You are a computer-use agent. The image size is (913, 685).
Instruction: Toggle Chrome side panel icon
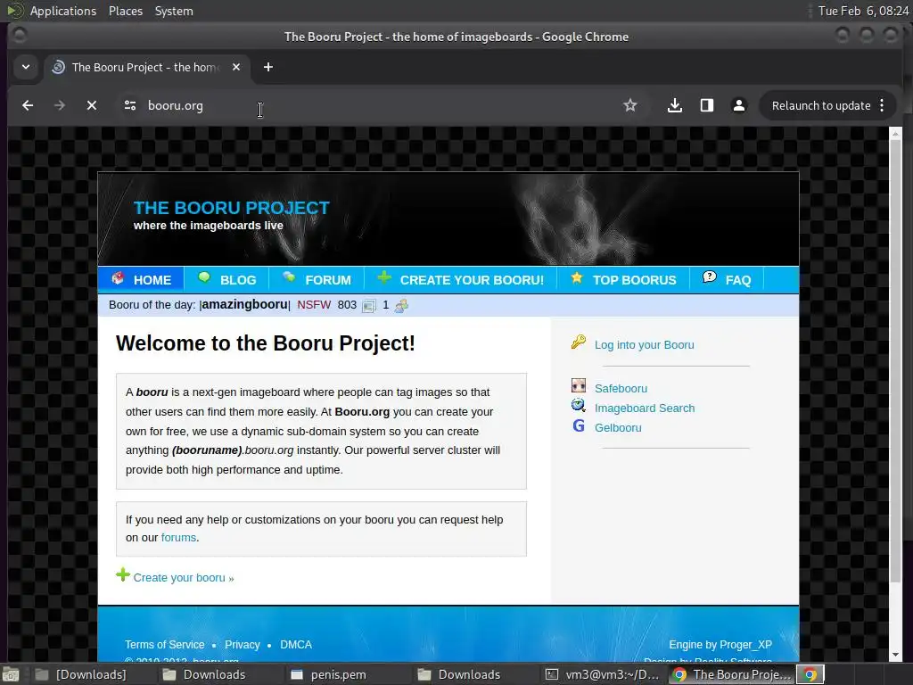tap(707, 105)
